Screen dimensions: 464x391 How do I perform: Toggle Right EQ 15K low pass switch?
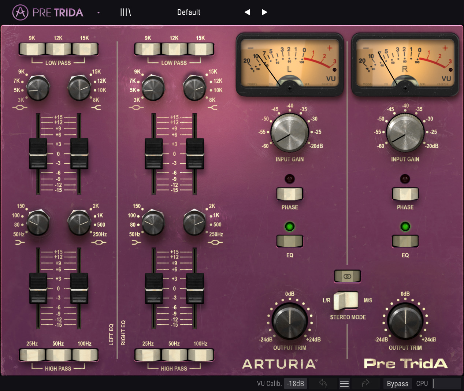(x=201, y=49)
